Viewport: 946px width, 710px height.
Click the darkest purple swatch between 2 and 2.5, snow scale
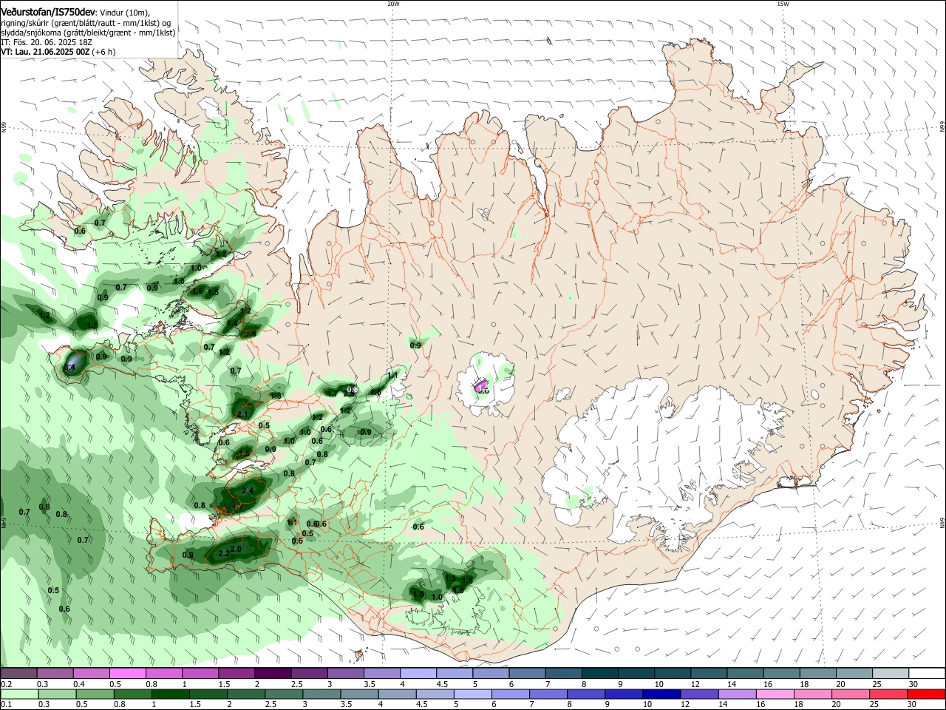(x=273, y=674)
